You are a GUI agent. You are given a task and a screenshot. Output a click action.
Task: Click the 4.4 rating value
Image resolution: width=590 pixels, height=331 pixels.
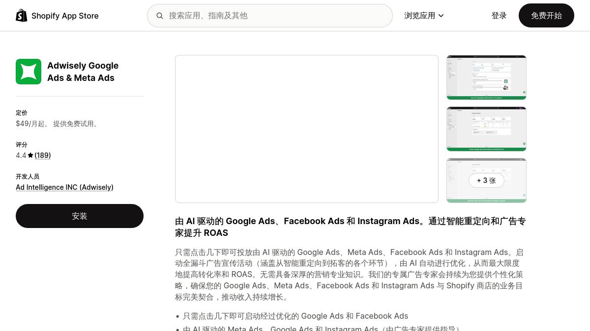[x=21, y=155]
